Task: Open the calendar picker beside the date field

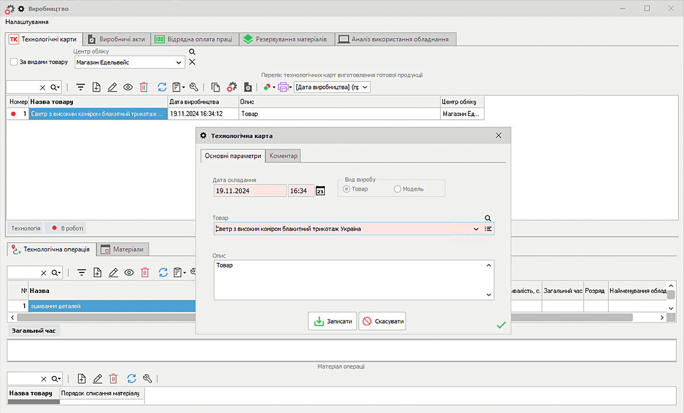Action: (x=320, y=191)
